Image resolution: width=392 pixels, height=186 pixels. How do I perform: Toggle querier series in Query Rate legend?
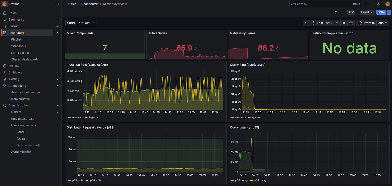tap(254, 117)
